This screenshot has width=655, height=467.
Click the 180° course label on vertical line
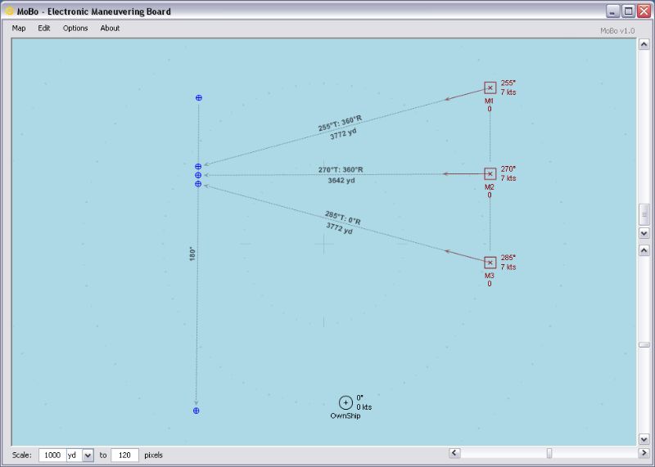coord(192,254)
